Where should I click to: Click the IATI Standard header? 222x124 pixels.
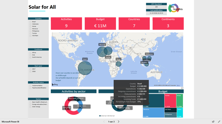156,4
